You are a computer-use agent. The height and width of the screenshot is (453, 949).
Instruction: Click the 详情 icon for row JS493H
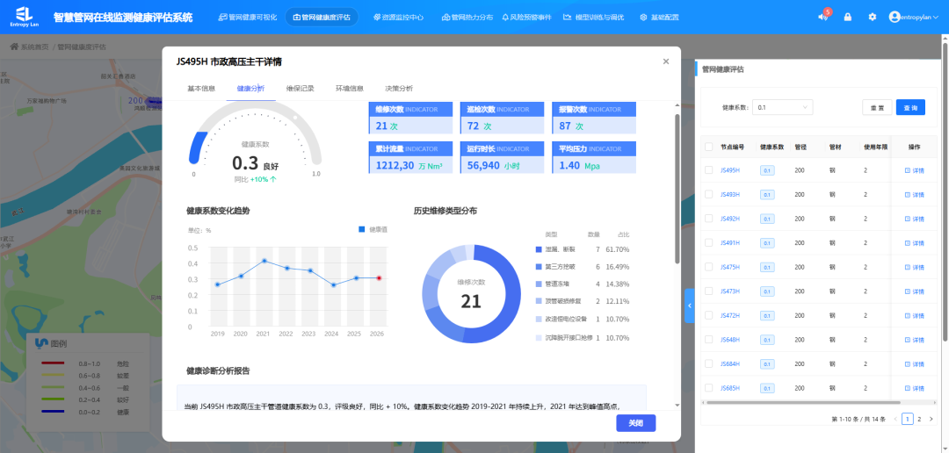click(x=907, y=195)
